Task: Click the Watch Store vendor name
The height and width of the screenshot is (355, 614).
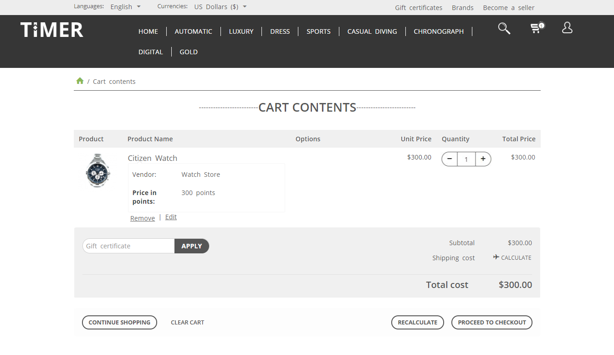Action: tap(201, 175)
